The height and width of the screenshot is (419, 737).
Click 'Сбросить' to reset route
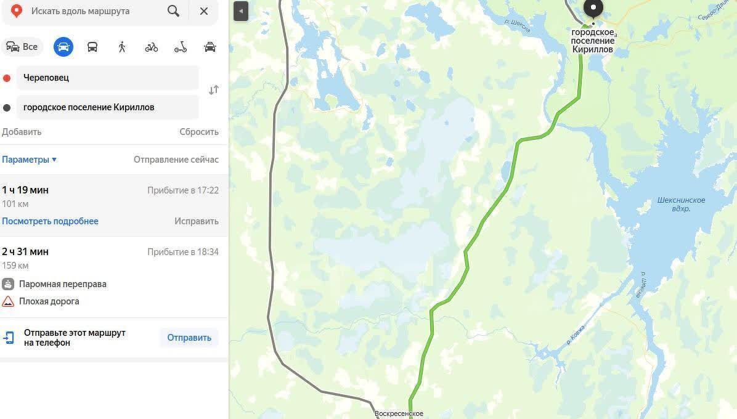tap(199, 132)
